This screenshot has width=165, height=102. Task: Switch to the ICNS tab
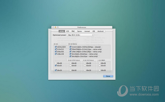(x=62, y=31)
